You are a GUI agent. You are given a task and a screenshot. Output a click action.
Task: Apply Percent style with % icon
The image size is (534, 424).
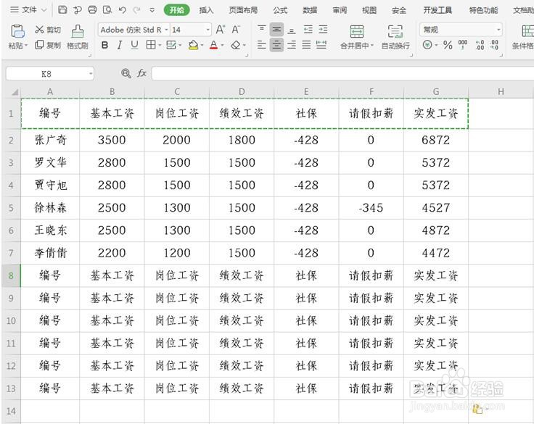point(448,45)
